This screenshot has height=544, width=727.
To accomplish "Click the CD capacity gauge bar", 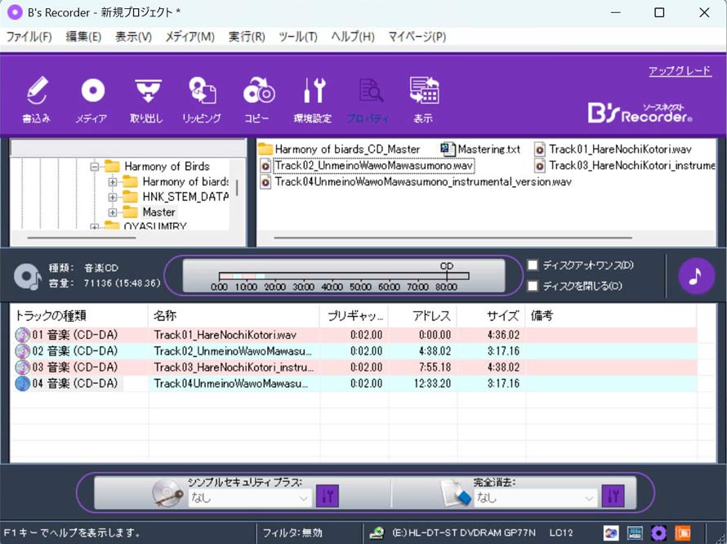I will click(x=343, y=276).
